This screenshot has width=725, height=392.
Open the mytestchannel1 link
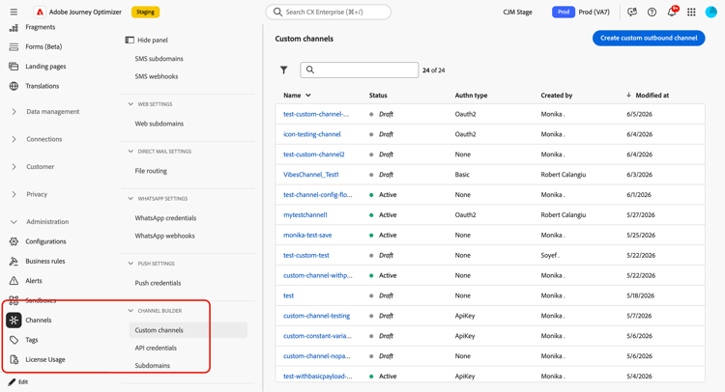coord(305,215)
